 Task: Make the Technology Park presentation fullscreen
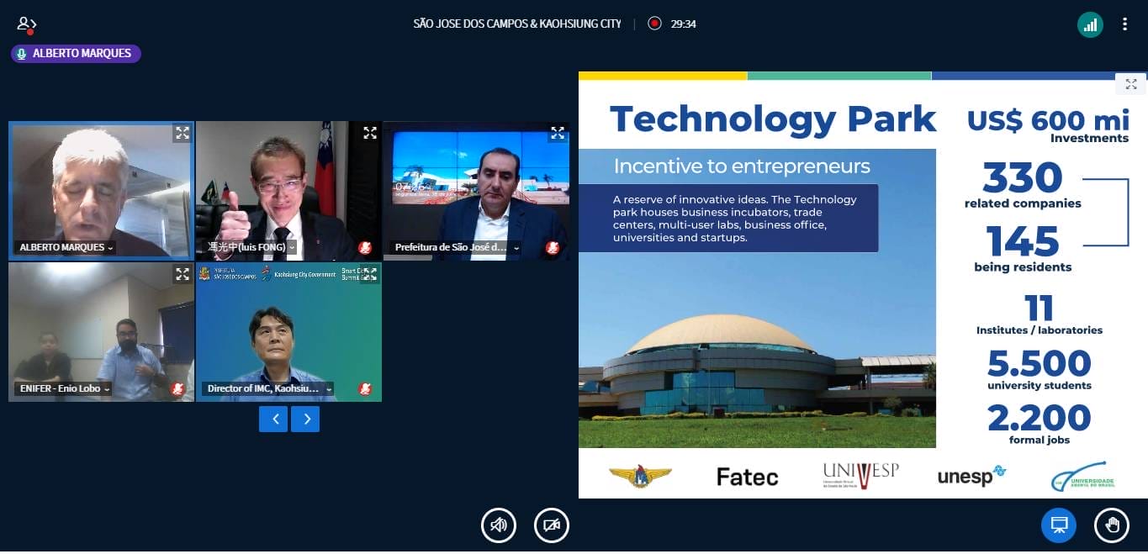coord(1131,84)
